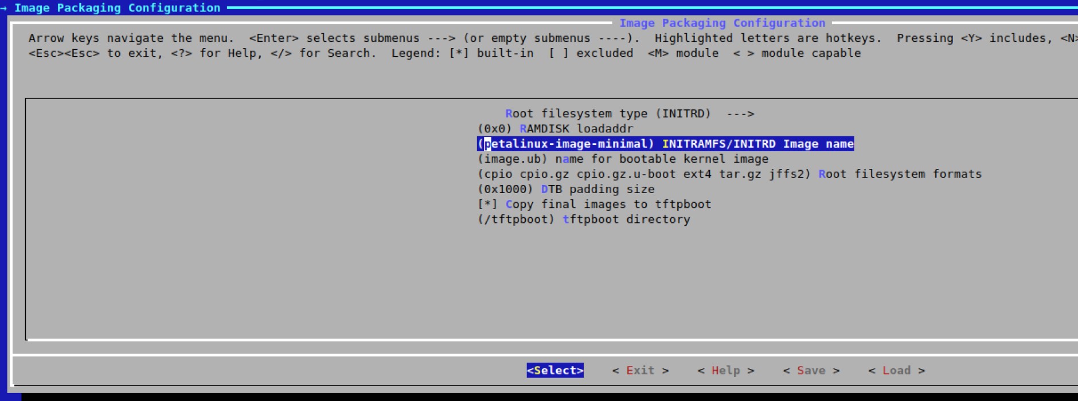
Task: Click the petalinux-image-minimal value field
Action: [x=565, y=144]
